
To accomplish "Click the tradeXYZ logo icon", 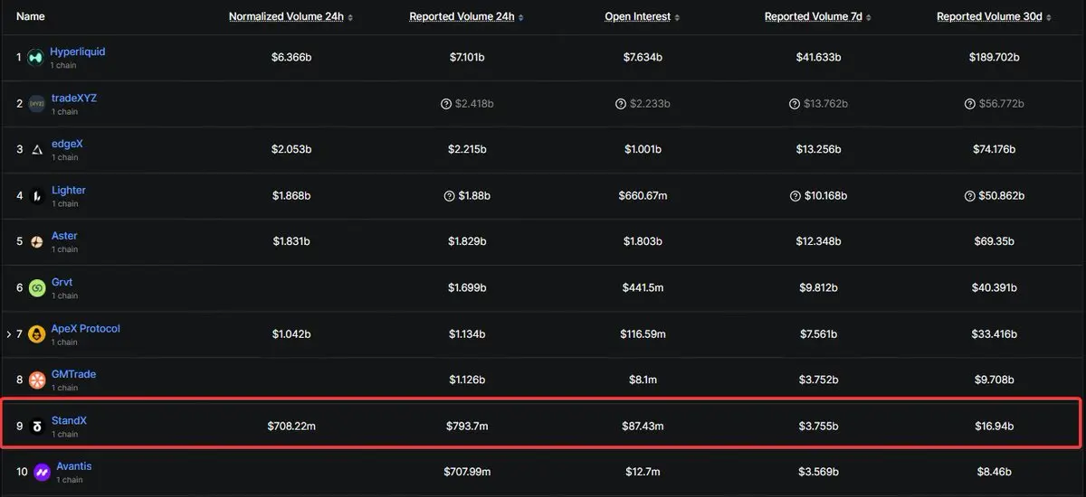I will [x=36, y=104].
